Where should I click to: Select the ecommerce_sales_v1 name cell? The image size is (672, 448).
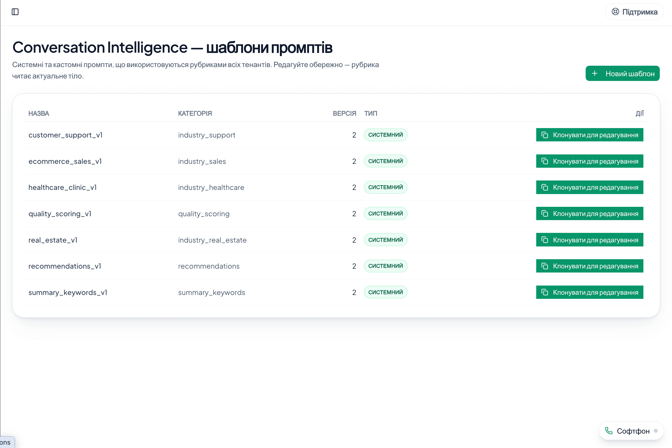tap(65, 161)
